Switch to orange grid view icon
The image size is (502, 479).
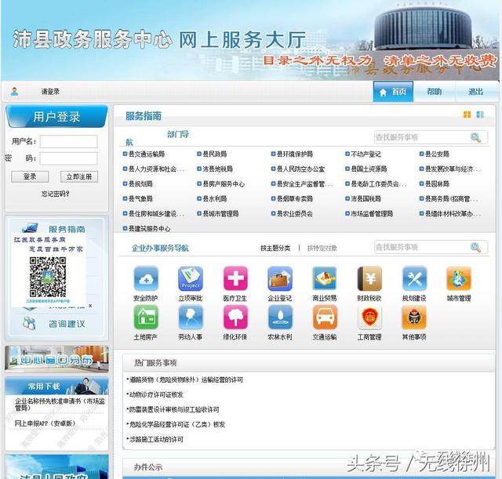(x=467, y=114)
